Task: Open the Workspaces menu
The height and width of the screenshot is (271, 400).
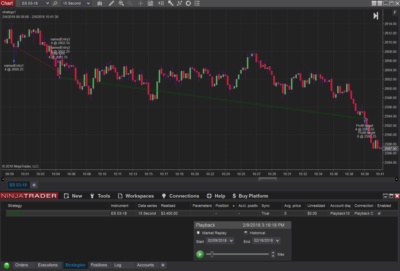Action: (136, 196)
